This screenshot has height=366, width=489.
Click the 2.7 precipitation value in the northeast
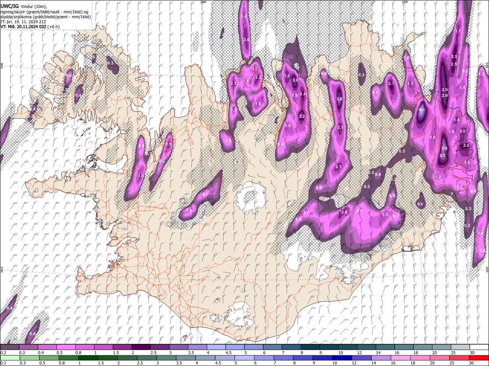pyautogui.click(x=391, y=83)
